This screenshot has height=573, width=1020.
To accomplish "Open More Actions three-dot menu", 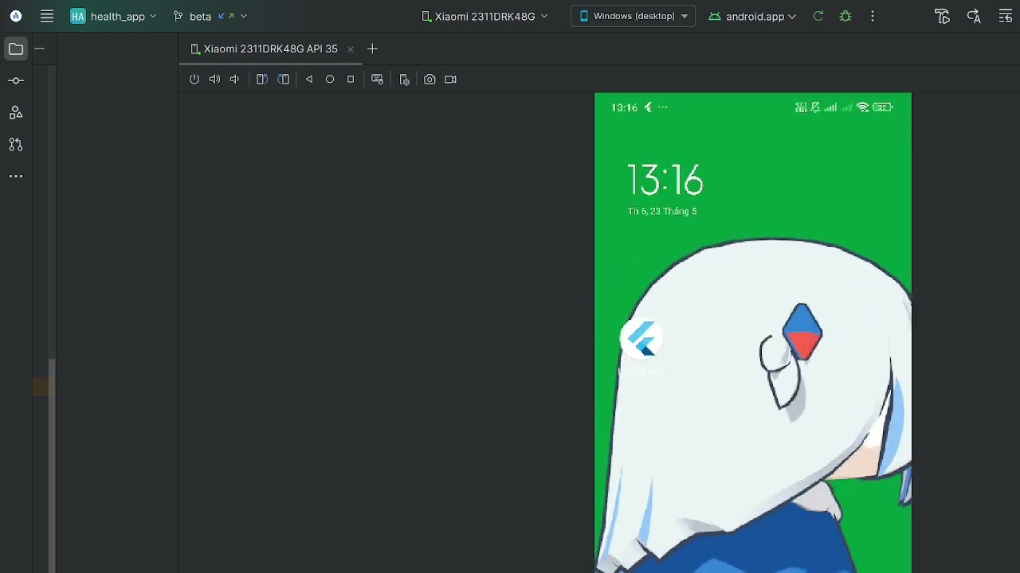I will point(873,16).
